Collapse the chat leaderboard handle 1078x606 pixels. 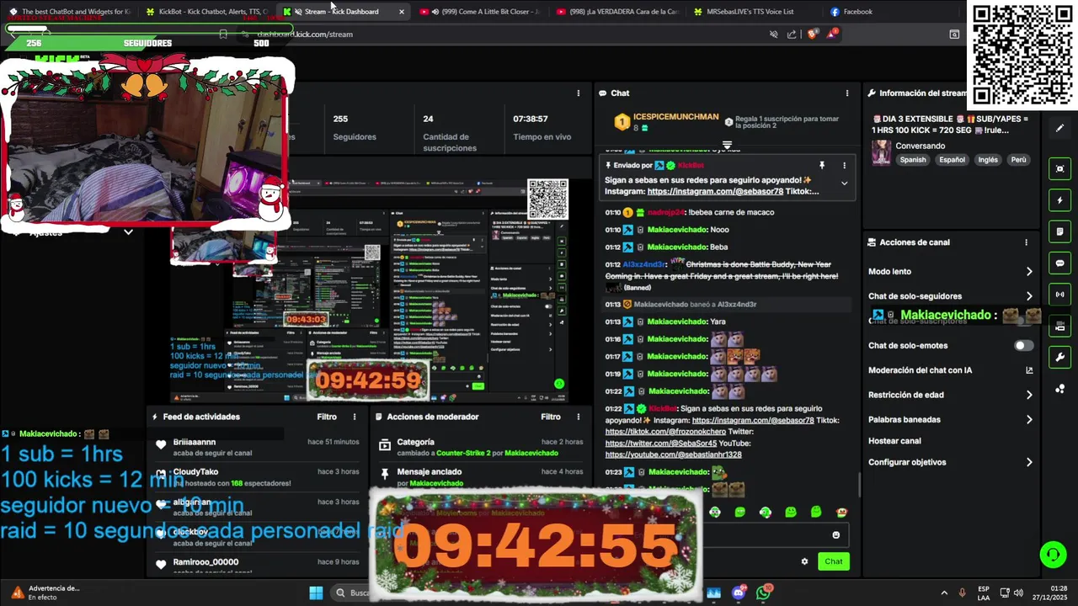coord(727,146)
